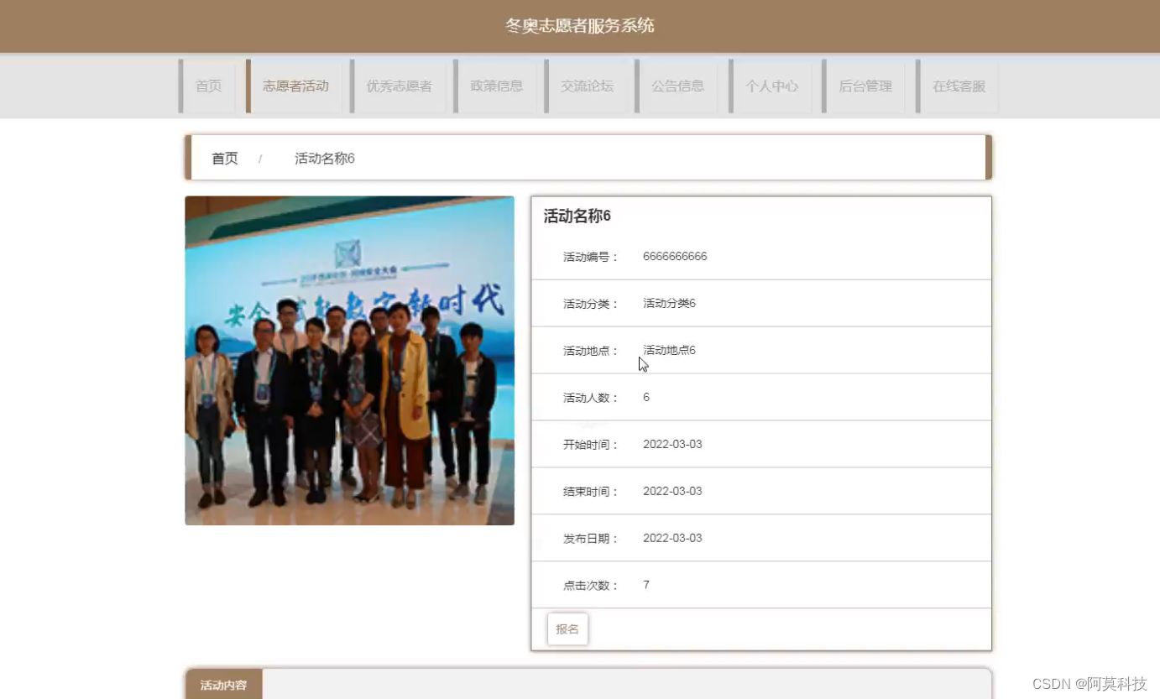Click 首页 in the breadcrumb trail
1160x699 pixels.
224,157
